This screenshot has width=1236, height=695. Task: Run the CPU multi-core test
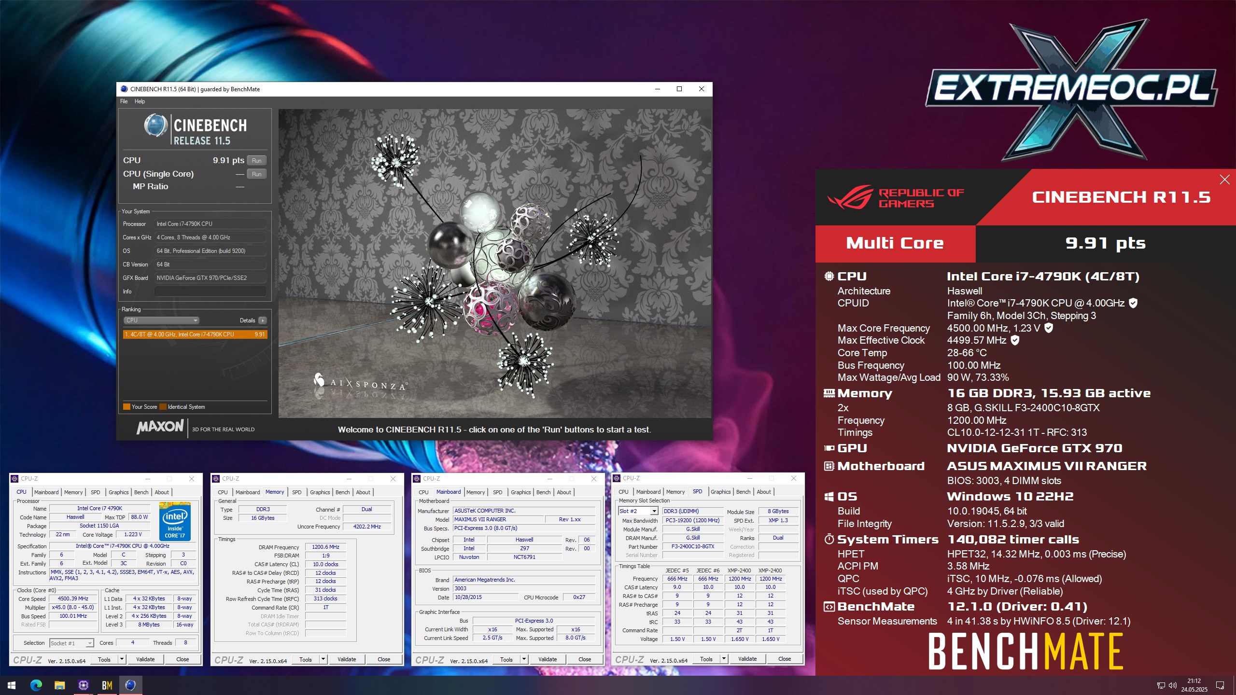(x=257, y=161)
